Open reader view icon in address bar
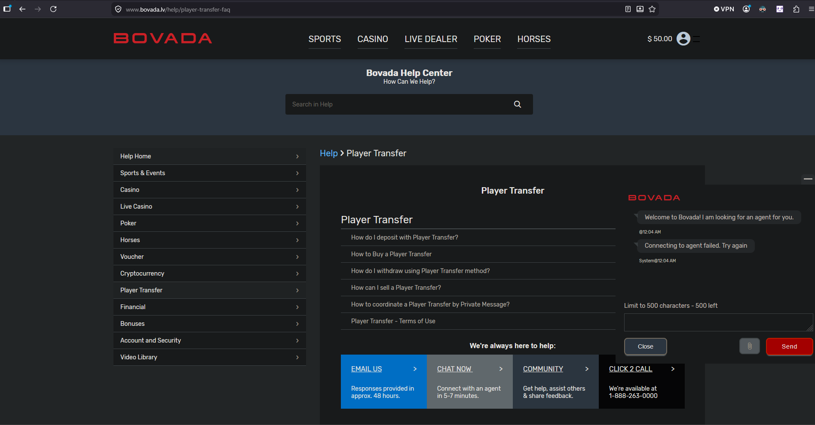This screenshot has width=815, height=425. (x=628, y=9)
